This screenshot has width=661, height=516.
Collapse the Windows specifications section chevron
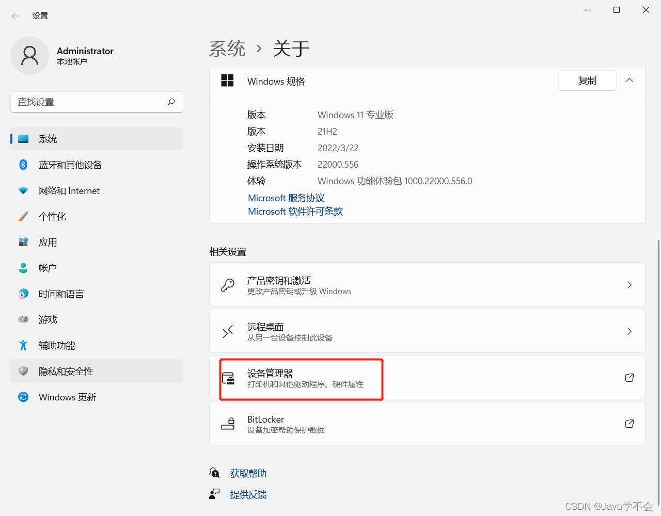coord(629,80)
